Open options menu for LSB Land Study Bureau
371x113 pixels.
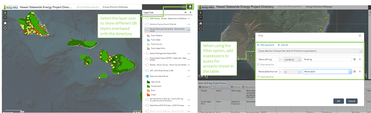click(x=189, y=70)
